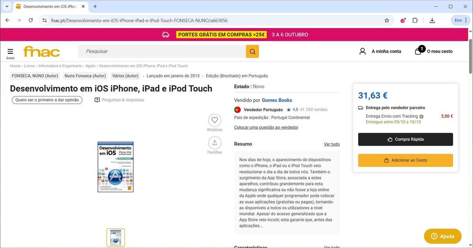Bookmark this page with star icon
The image size is (473, 248).
click(387, 20)
